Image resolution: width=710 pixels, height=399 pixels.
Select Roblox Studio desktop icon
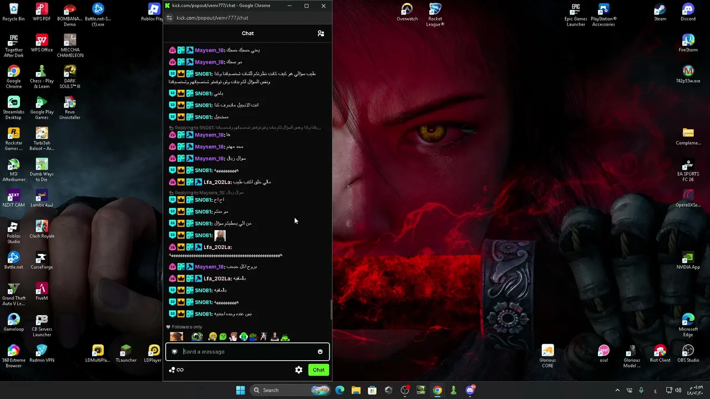coord(13,232)
